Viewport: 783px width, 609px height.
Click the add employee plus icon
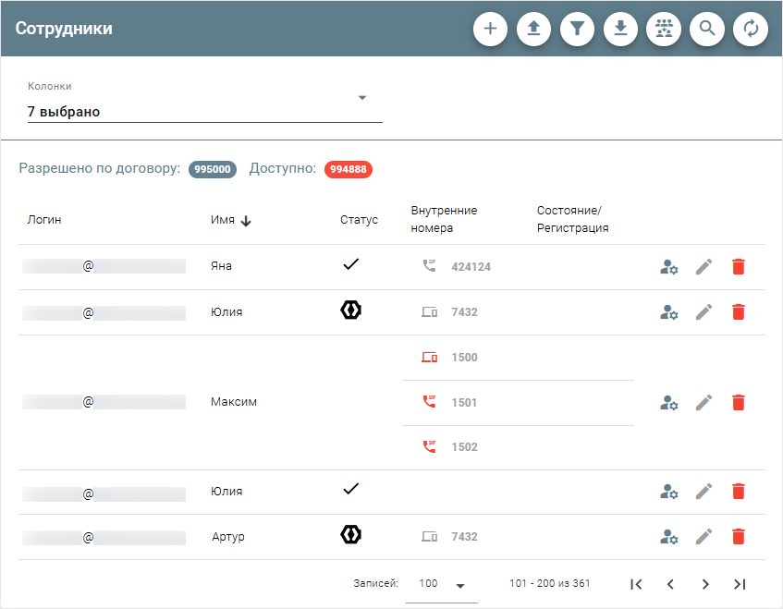pyautogui.click(x=490, y=29)
